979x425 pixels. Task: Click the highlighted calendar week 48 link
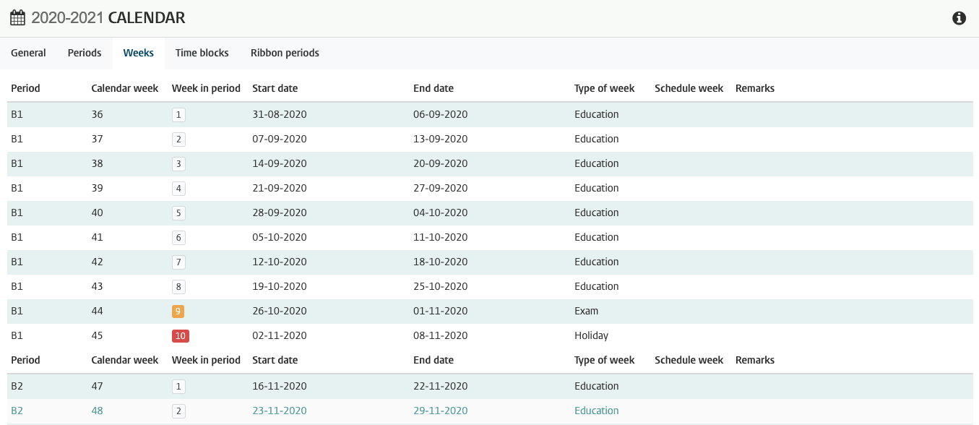98,411
